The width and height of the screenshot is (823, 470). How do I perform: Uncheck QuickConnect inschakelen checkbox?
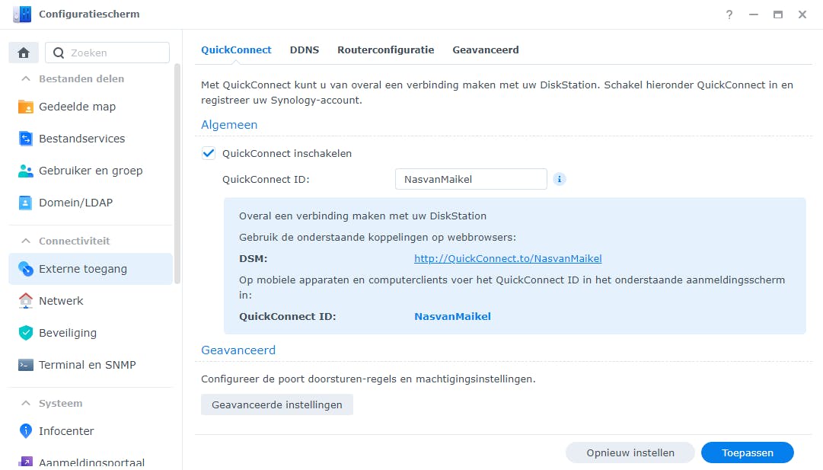[x=209, y=153]
